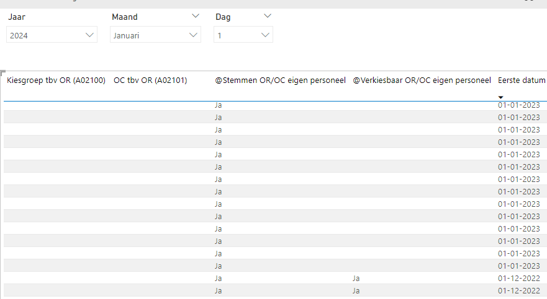Open the Dag dropdown showing 1
The height and width of the screenshot is (299, 547).
tap(243, 35)
